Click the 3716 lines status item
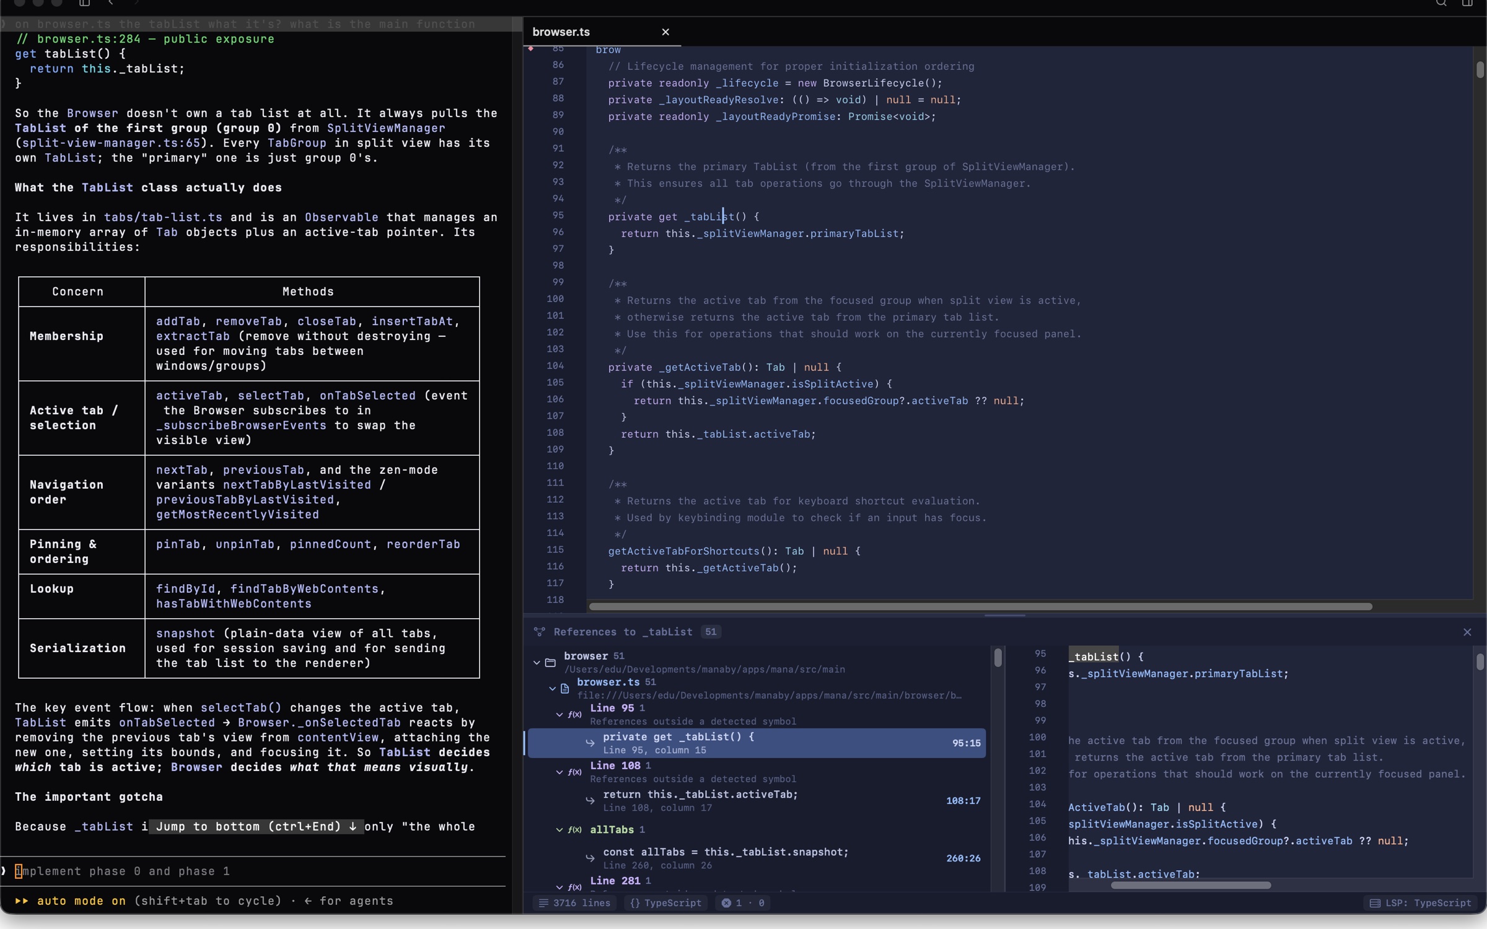Viewport: 1487px width, 929px height. click(574, 903)
